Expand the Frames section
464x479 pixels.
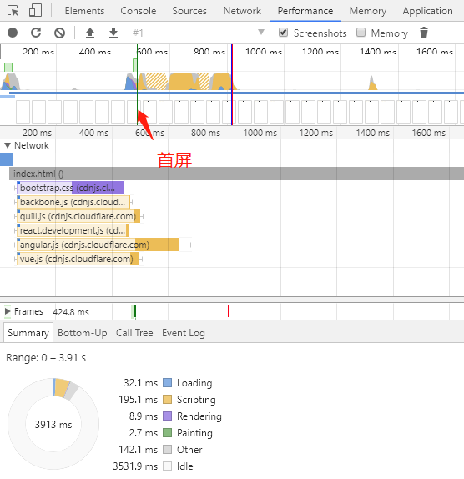tap(8, 311)
